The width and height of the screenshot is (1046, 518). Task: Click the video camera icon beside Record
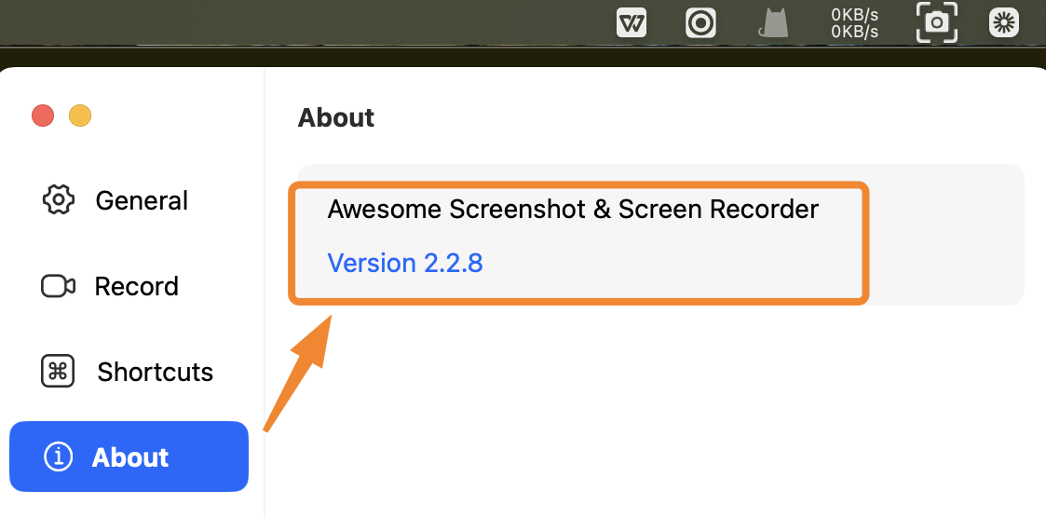[58, 286]
